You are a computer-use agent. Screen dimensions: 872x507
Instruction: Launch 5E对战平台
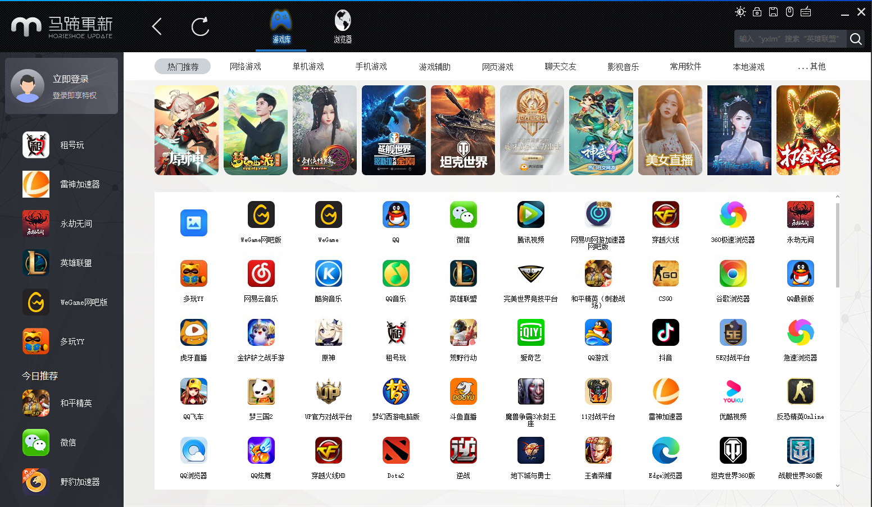click(x=733, y=332)
